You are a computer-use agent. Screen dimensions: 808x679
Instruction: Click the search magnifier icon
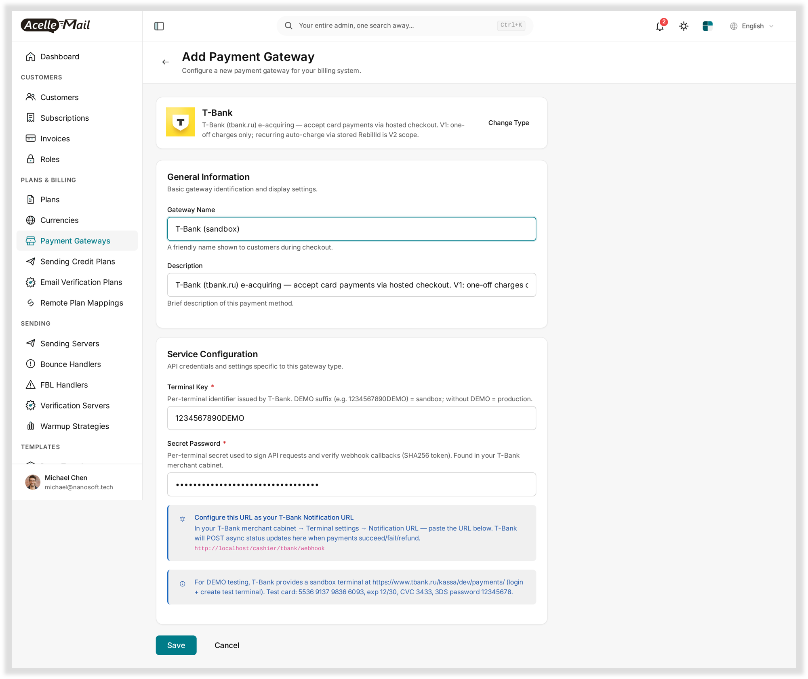[x=288, y=25]
